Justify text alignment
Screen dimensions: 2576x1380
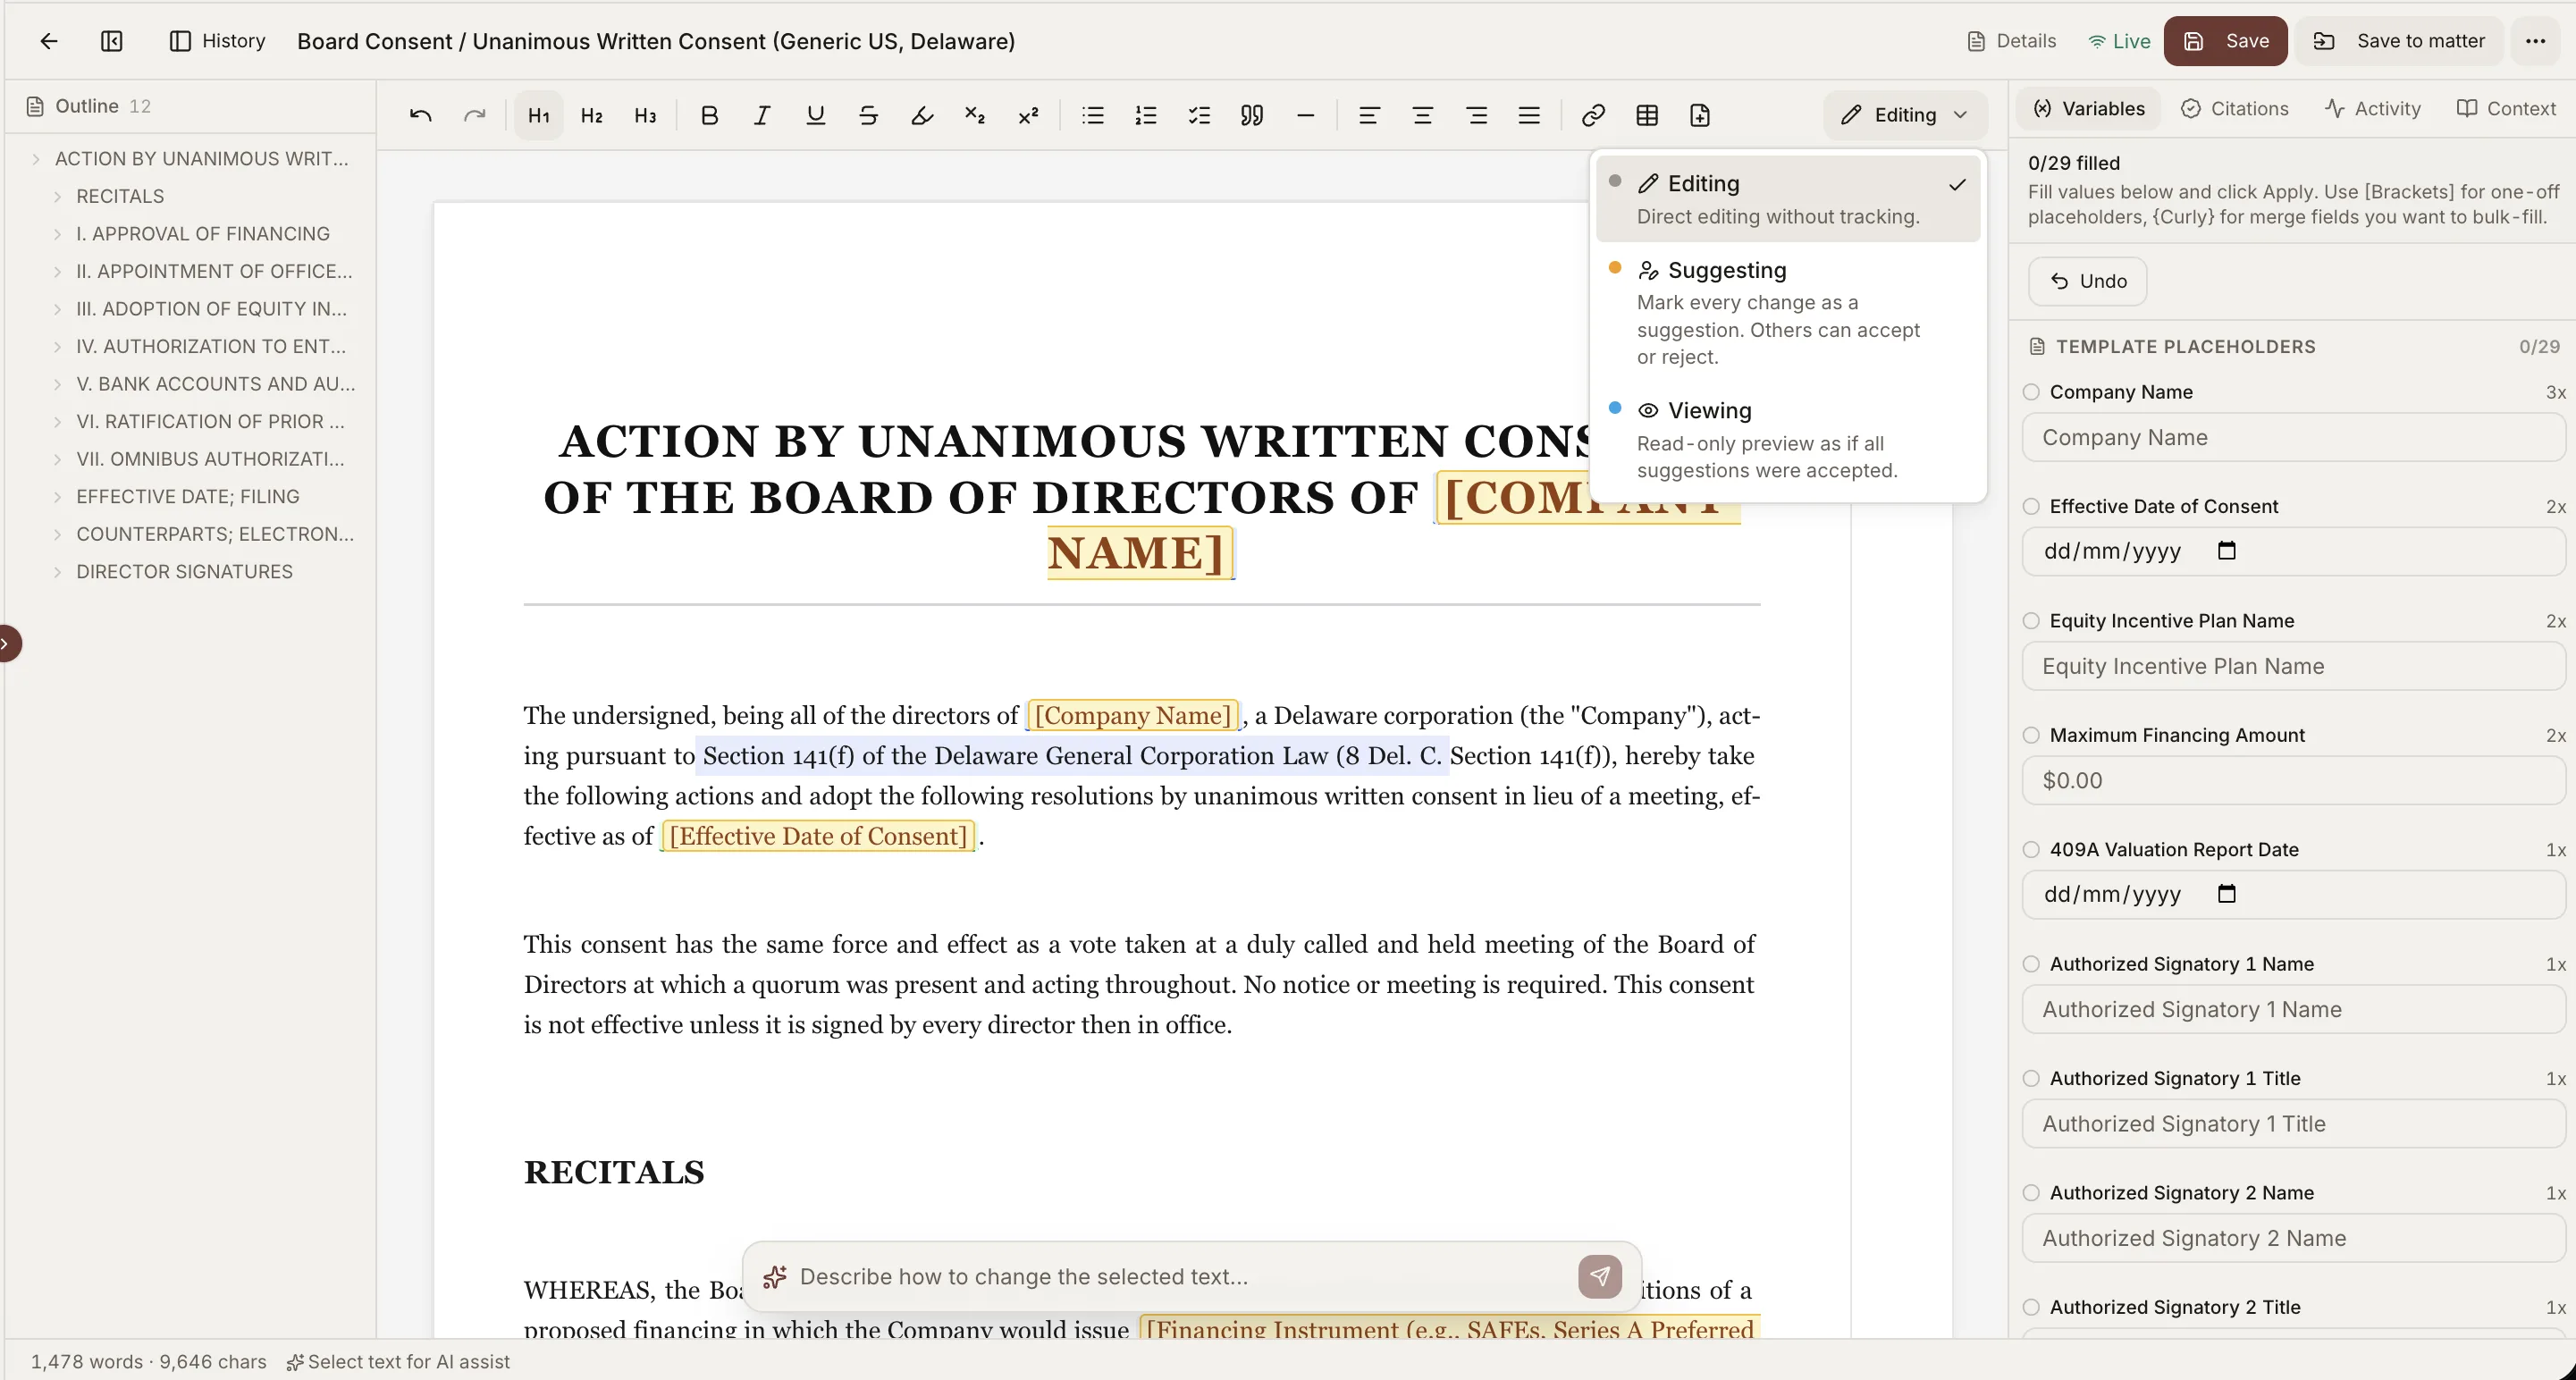pyautogui.click(x=1529, y=115)
